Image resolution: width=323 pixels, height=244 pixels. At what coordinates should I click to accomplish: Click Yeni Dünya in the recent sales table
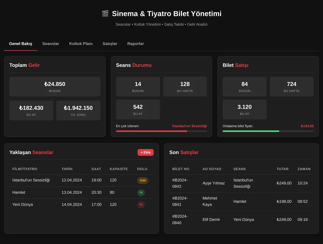click(x=244, y=220)
